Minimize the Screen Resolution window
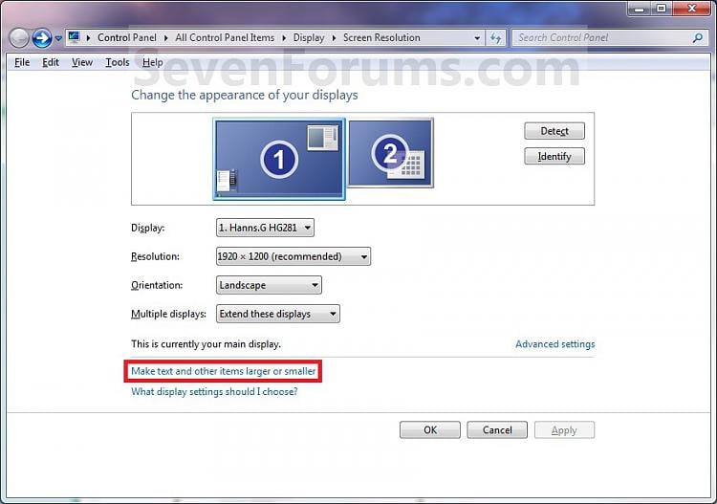Viewport: 717px width, 504px height. [x=640, y=9]
